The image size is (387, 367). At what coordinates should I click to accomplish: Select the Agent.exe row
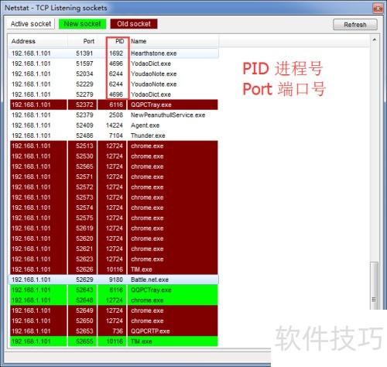(114, 125)
